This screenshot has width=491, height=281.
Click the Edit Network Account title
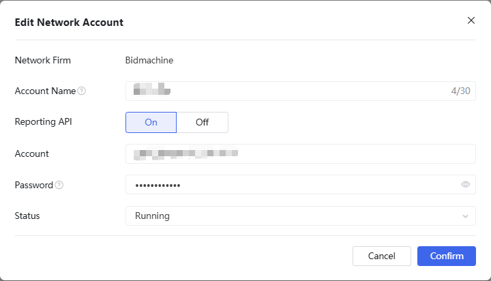click(x=69, y=22)
